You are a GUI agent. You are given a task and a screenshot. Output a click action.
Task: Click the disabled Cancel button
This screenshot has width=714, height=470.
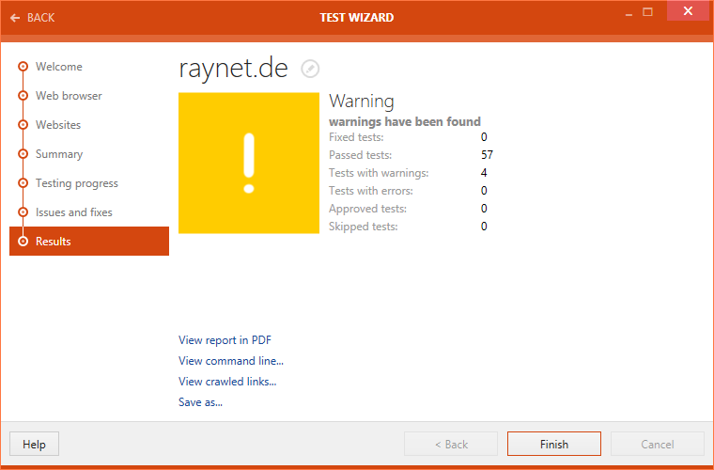click(x=658, y=444)
